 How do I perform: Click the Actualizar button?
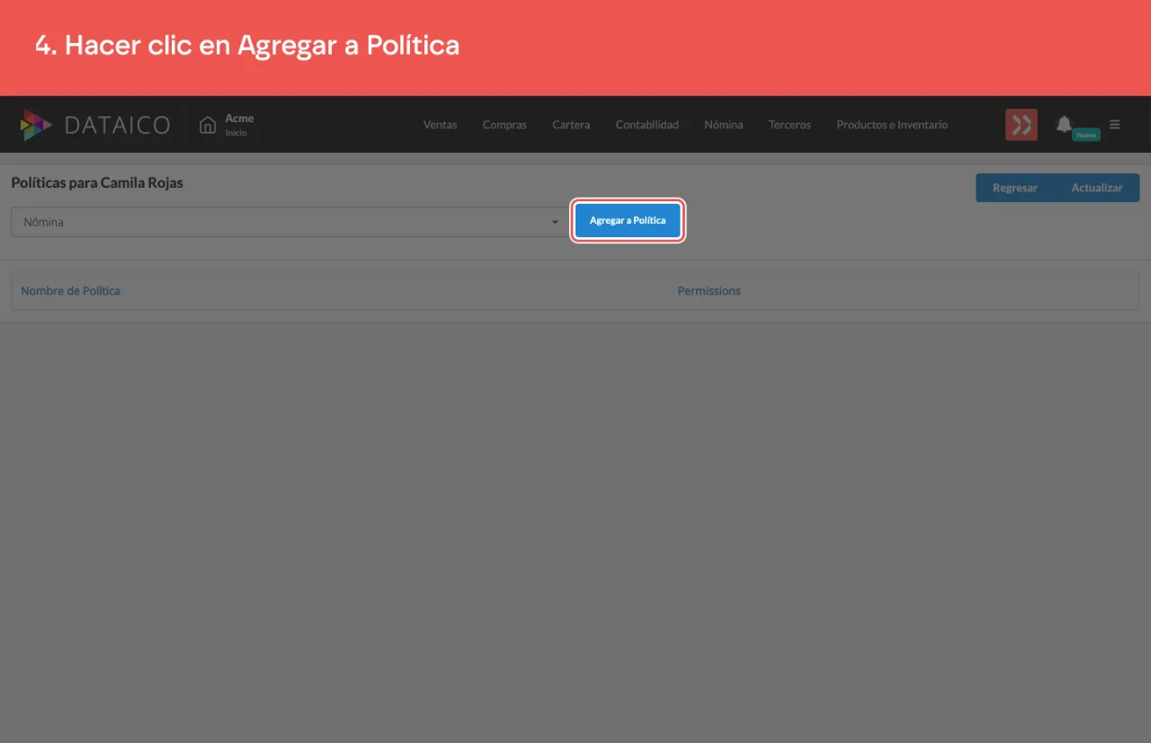coord(1097,188)
